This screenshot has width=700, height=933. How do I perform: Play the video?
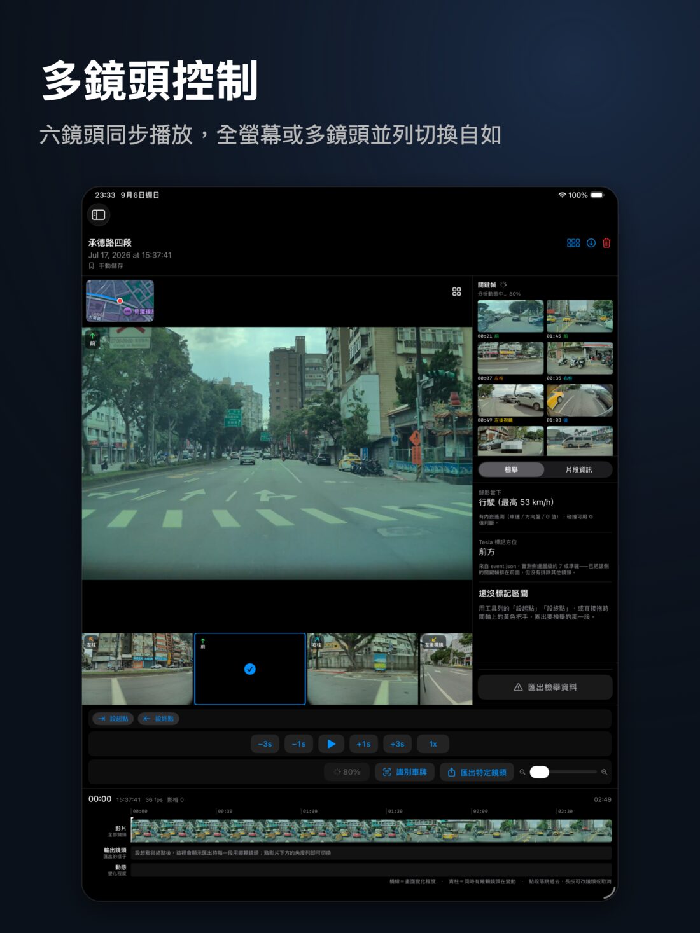tap(332, 743)
